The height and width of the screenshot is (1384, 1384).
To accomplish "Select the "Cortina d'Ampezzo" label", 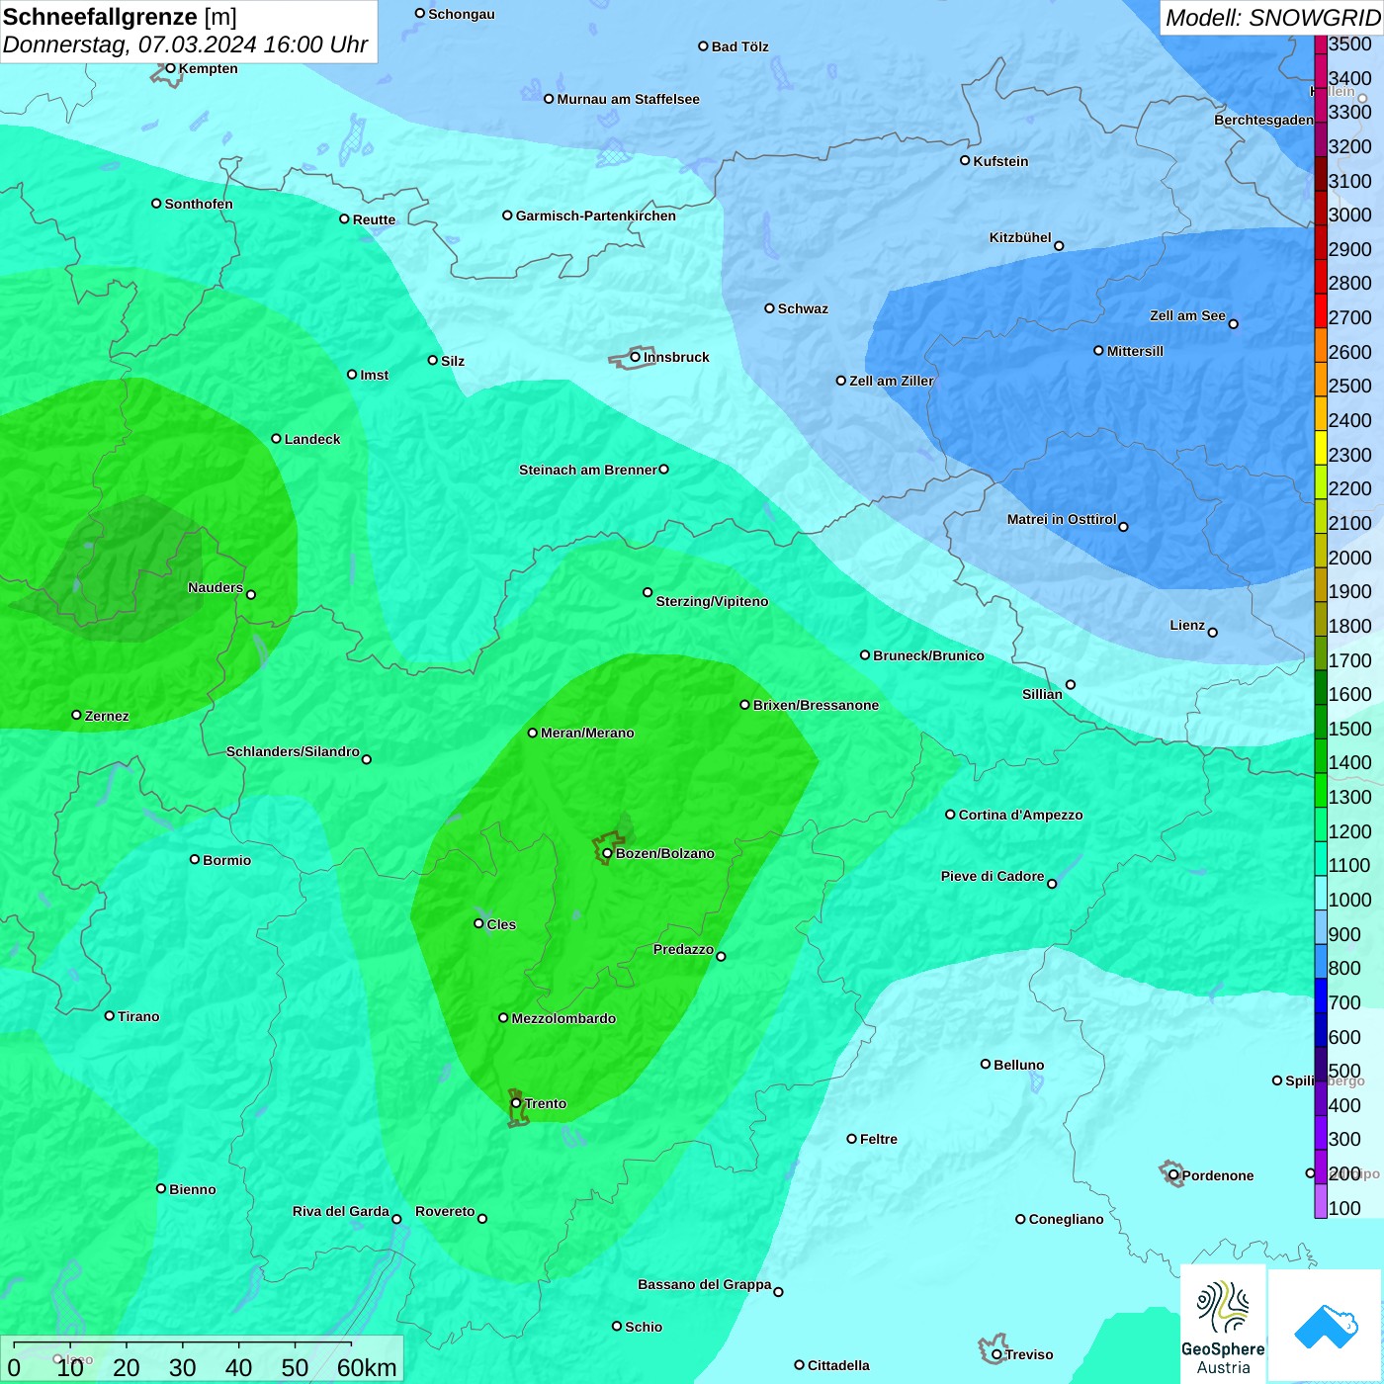I will click(1020, 815).
